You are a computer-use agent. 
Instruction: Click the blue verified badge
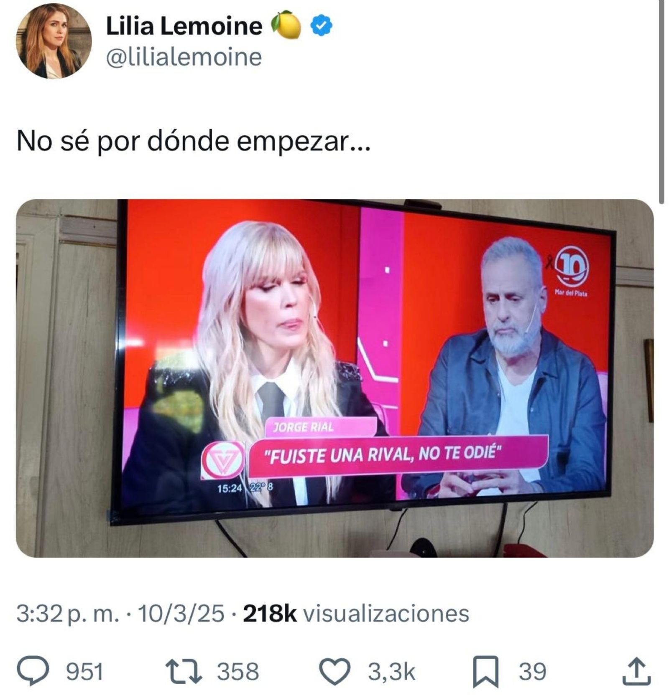pos(321,25)
